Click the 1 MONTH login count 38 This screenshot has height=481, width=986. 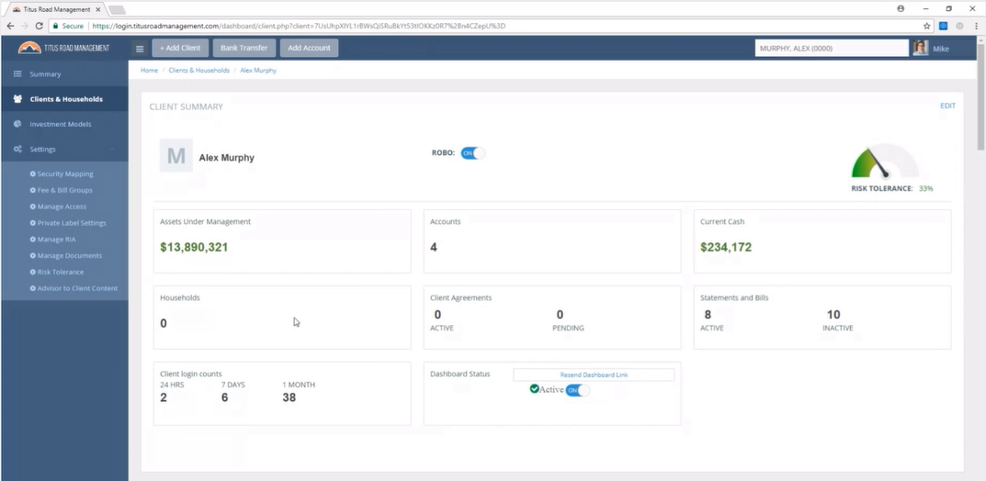click(x=289, y=397)
